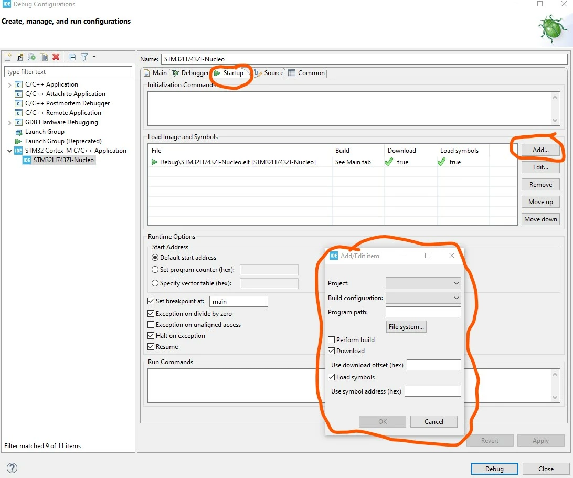Select the C/C++ Remote Application entry

tap(63, 113)
